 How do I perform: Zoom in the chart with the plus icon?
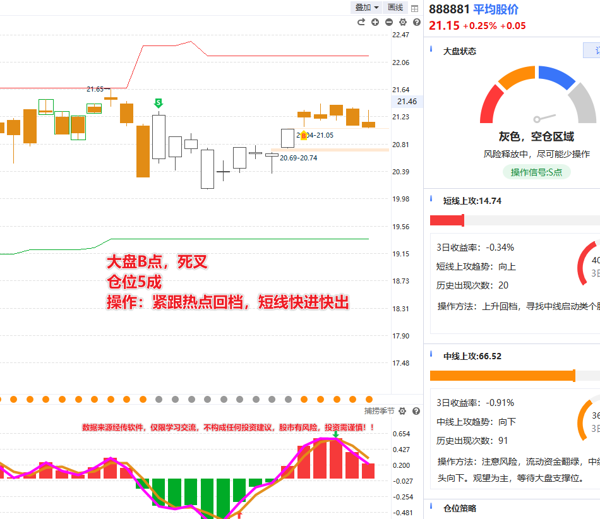pyautogui.click(x=375, y=22)
